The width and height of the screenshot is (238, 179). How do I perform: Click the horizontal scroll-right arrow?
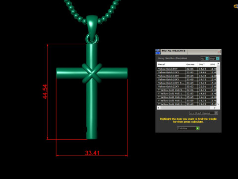[215, 108]
